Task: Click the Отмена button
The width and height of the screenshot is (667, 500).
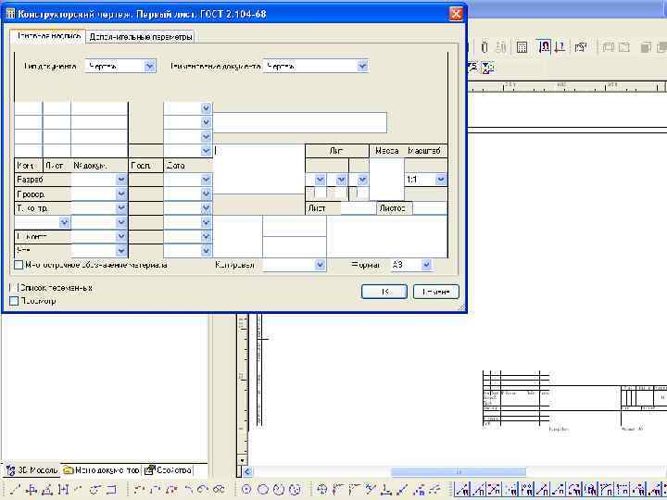Action: click(x=436, y=292)
